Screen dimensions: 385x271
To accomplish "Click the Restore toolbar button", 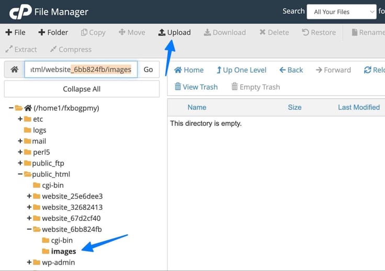I will point(319,32).
